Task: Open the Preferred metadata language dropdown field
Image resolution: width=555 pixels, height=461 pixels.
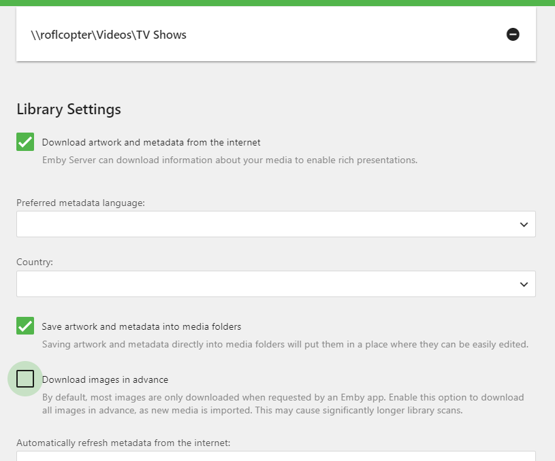Action: pos(266,224)
